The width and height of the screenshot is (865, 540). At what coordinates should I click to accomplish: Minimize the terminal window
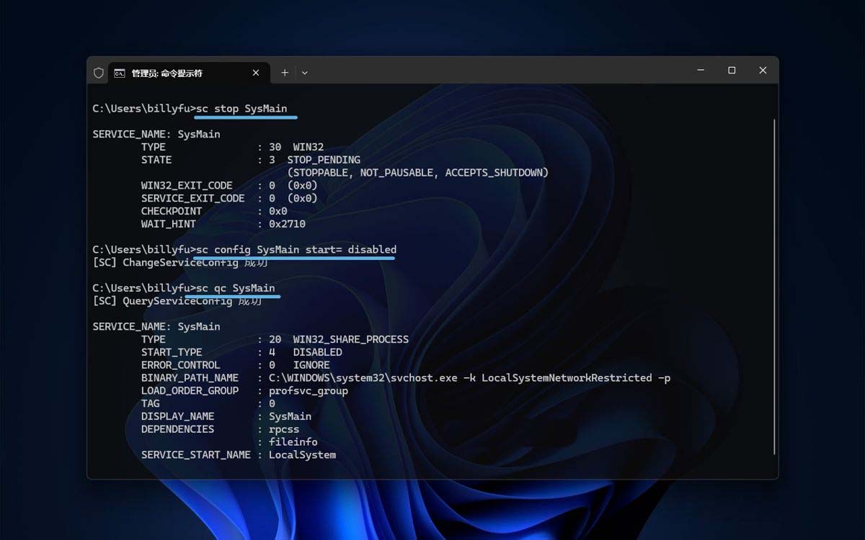tap(701, 71)
